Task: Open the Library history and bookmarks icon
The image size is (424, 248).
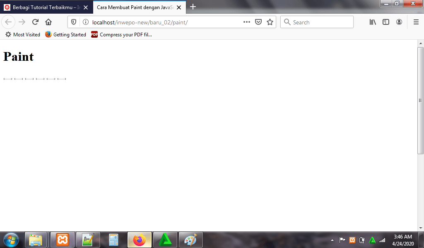Action: [x=373, y=22]
